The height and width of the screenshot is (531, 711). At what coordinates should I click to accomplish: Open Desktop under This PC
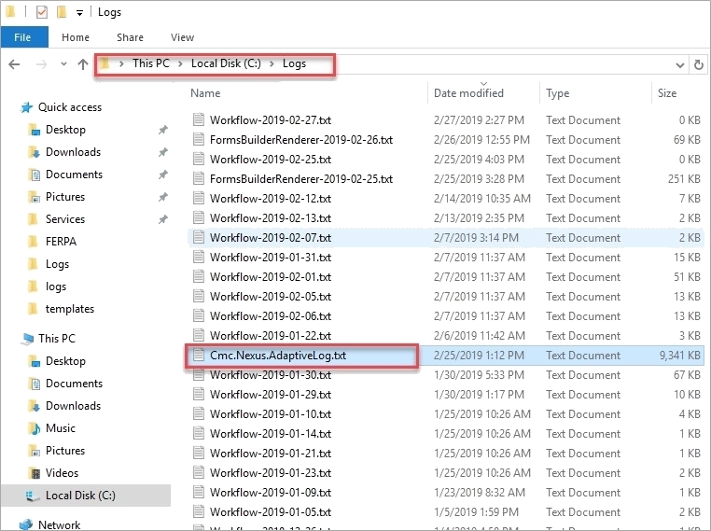click(x=65, y=361)
